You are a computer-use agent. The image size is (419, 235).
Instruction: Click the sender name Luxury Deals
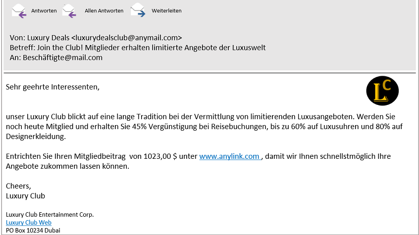(x=48, y=38)
